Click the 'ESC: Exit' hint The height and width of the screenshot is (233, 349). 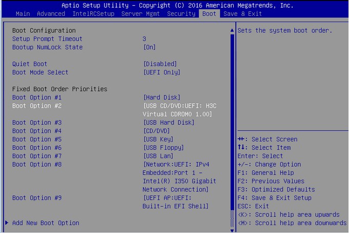(253, 206)
